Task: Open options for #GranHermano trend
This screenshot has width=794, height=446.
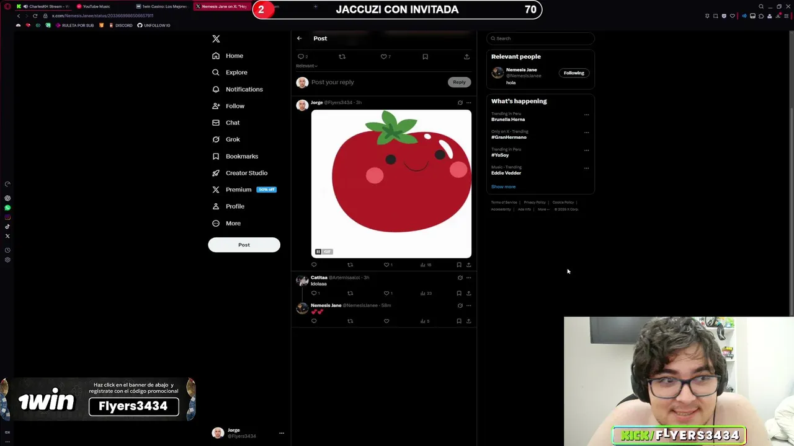Action: (x=586, y=132)
